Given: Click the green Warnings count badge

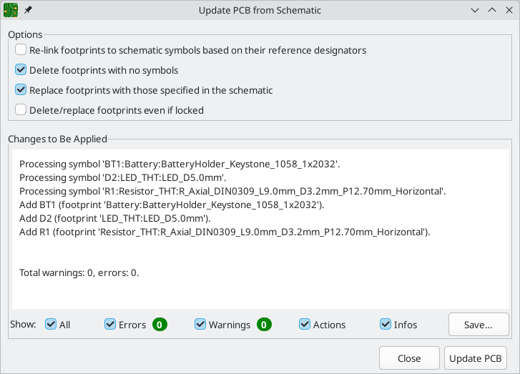Looking at the screenshot, I should (264, 325).
